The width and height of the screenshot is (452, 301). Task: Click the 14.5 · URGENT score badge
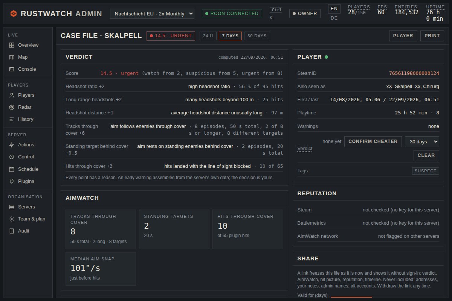pyautogui.click(x=171, y=36)
